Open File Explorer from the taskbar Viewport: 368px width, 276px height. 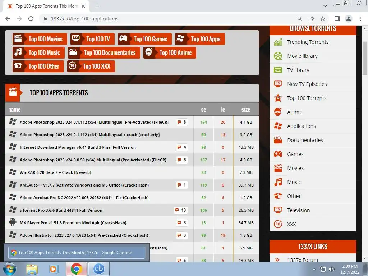pyautogui.click(x=32, y=269)
